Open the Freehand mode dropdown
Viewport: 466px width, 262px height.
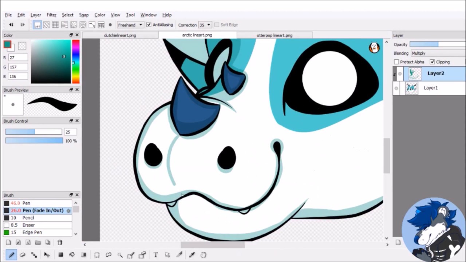coord(130,25)
